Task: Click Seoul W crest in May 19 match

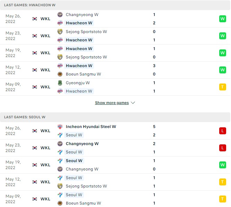Action: [60, 161]
